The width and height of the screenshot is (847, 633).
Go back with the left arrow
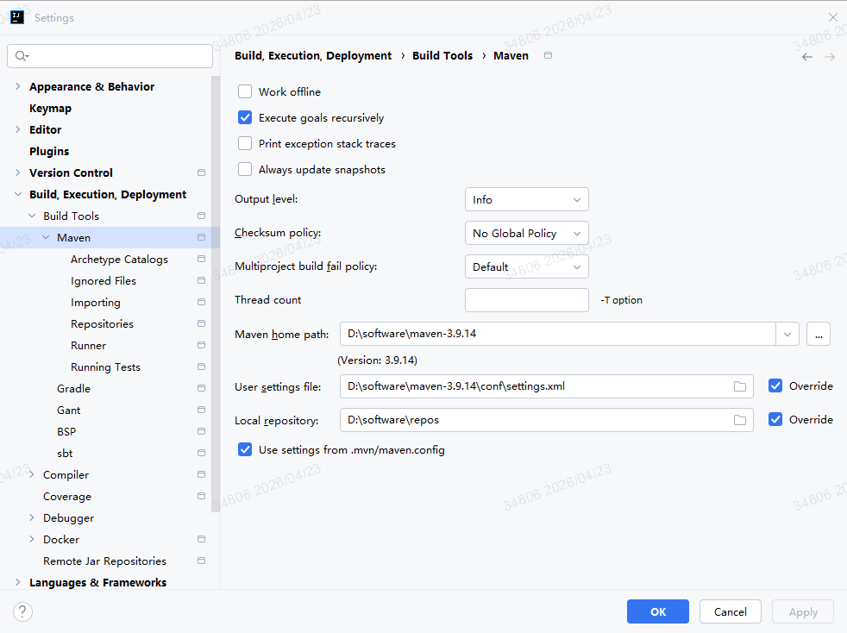[807, 57]
